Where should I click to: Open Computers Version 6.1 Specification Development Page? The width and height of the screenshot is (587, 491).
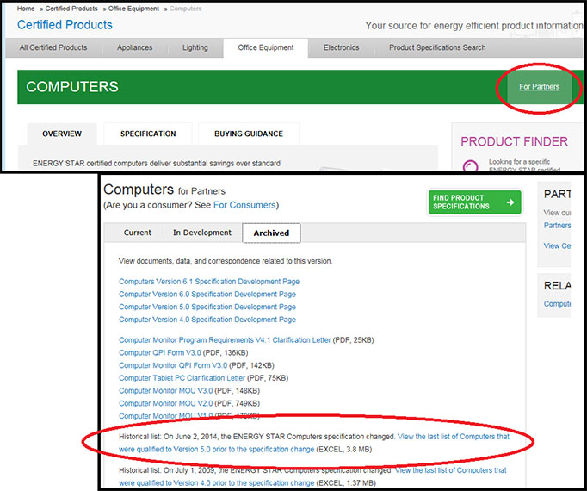209,282
